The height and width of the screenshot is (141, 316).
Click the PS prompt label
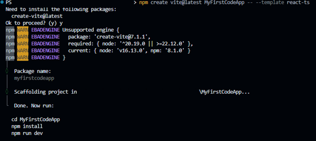8,3
